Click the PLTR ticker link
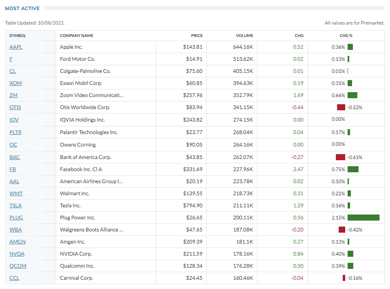This screenshot has width=390, height=289. tap(15, 132)
